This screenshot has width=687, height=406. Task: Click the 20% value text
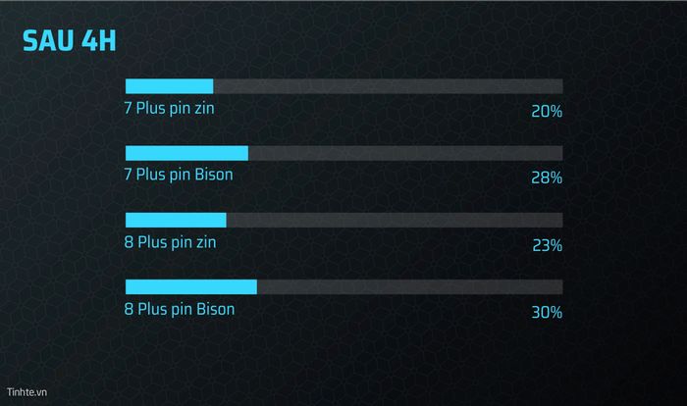point(547,111)
